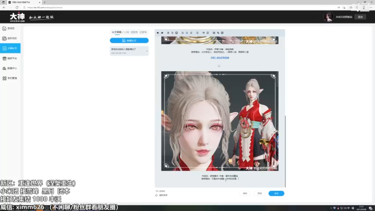Open the emoji picker in editor toolbar
Image resolution: width=375 pixels, height=211 pixels.
pos(177,33)
